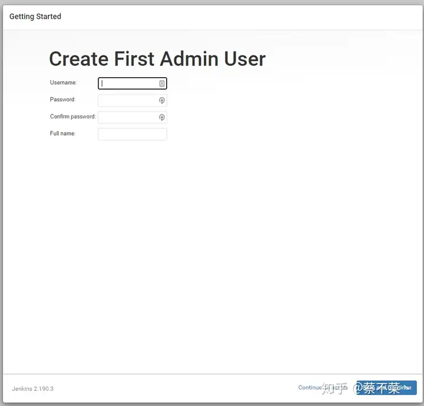Click the Username label
This screenshot has width=424, height=406.
tap(63, 82)
